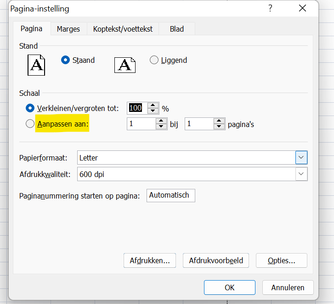Expand the Afdrukkwaliteit dropdown
Screen dimensions: 334x304
[301, 174]
